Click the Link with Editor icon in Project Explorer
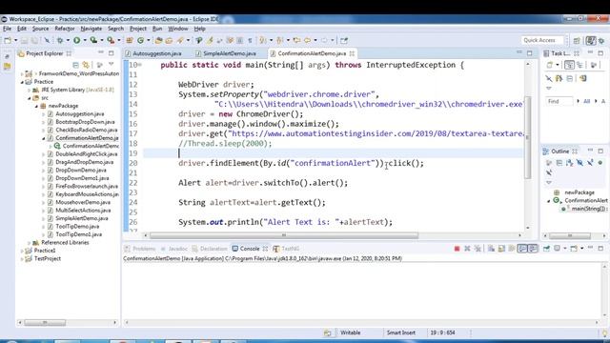 86,65
